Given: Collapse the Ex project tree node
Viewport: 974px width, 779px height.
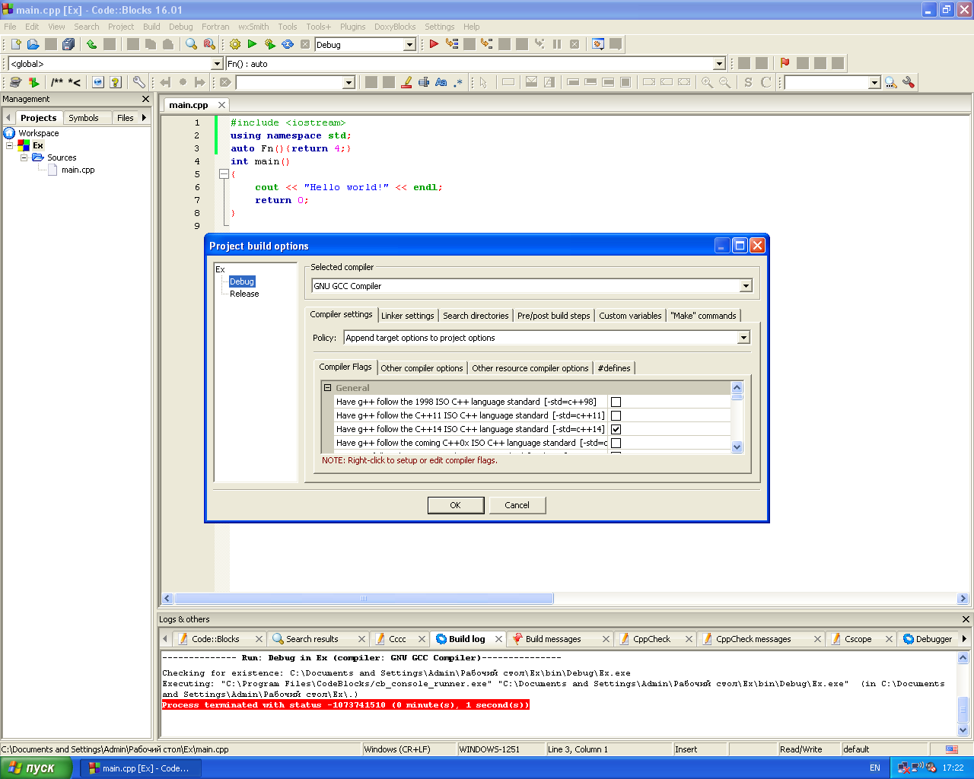Looking at the screenshot, I should [x=10, y=145].
